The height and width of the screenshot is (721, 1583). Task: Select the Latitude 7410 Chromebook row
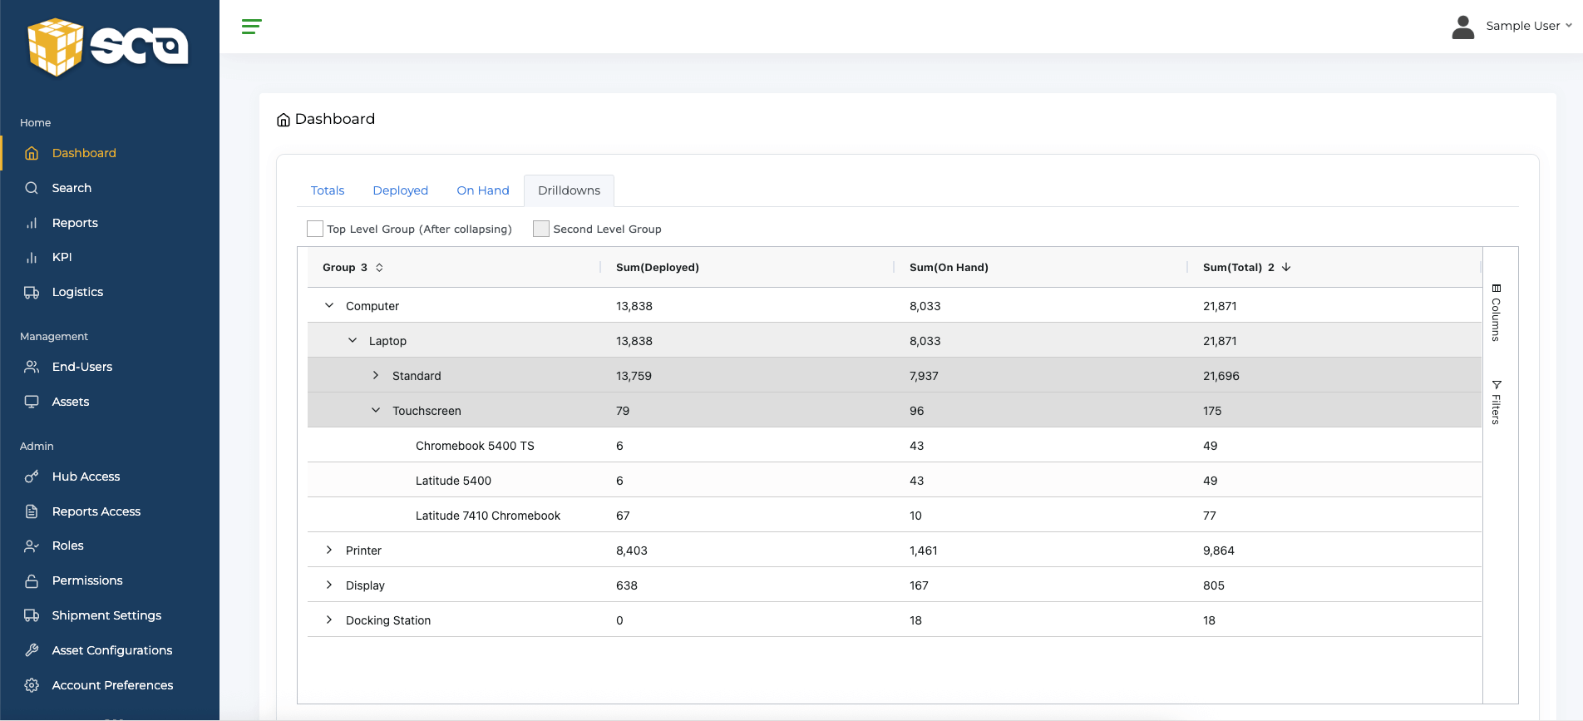tap(895, 515)
